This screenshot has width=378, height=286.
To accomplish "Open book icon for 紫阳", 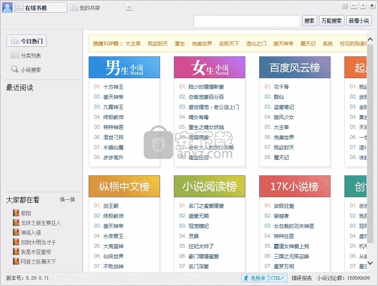I will pyautogui.click(x=16, y=213).
